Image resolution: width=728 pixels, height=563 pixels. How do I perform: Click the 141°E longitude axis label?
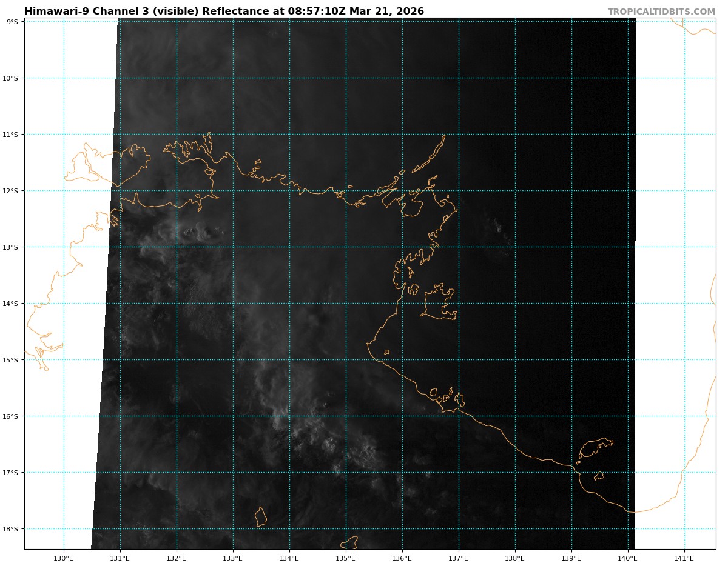click(684, 558)
